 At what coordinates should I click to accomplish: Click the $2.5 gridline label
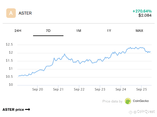9,44
